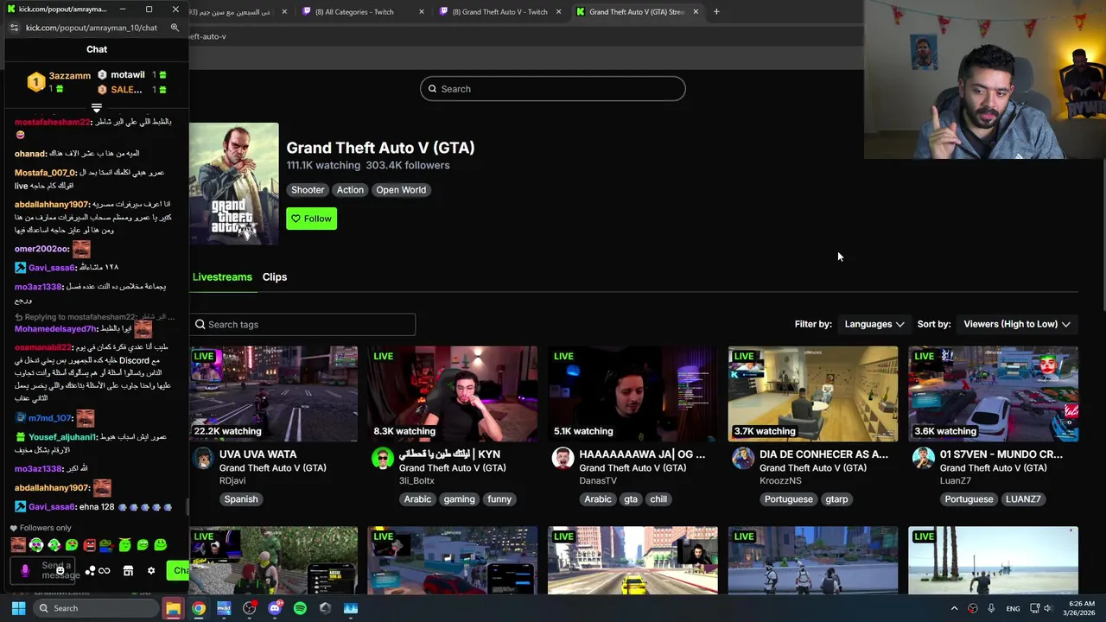
Task: Click the Spanish language tag
Action: 241,499
